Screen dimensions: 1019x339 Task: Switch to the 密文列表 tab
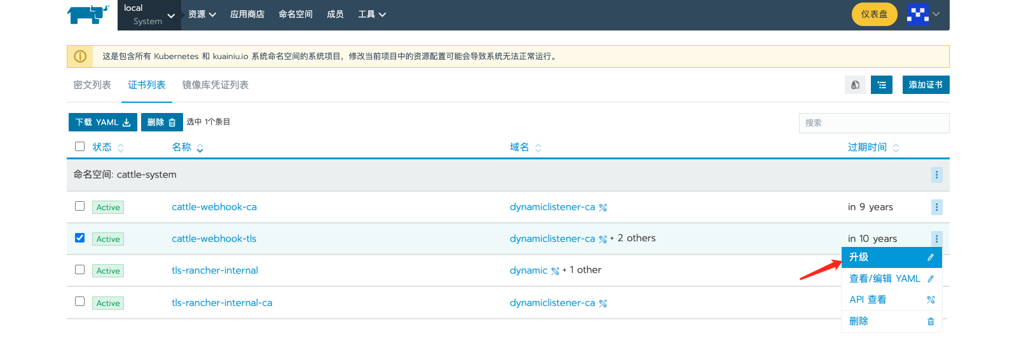click(92, 85)
